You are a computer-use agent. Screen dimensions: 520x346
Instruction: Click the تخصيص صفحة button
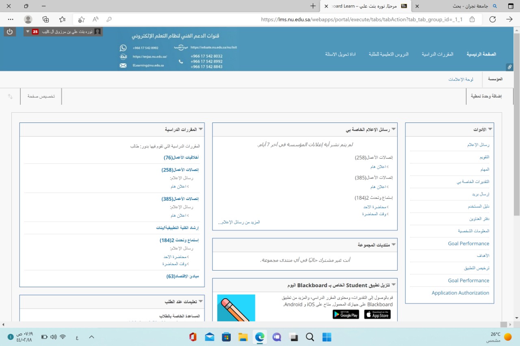[x=41, y=97]
